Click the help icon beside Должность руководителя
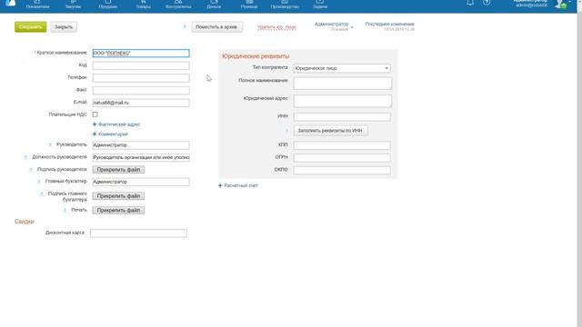582x327 pixels. (x=25, y=157)
